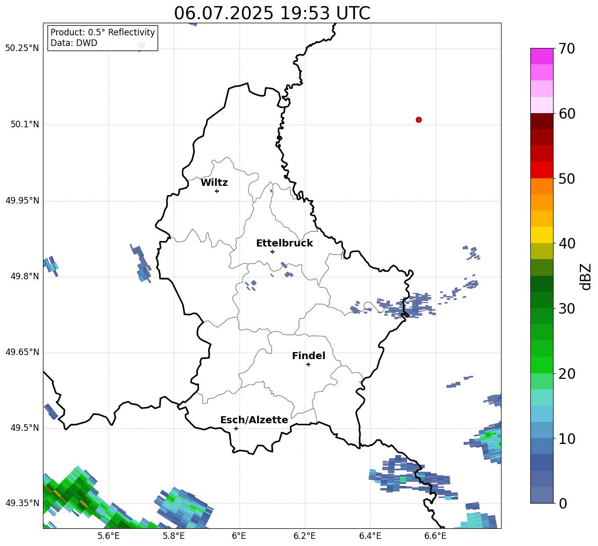This screenshot has width=598, height=546.
Task: Click the Data: DWD text
Action: point(74,43)
